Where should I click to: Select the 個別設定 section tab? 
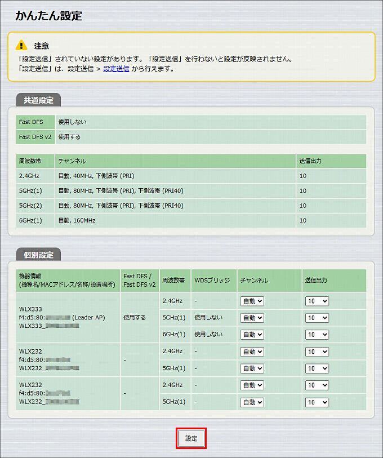tap(38, 255)
